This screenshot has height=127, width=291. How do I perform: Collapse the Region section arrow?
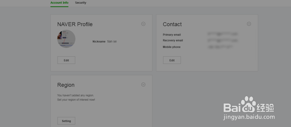point(143,84)
